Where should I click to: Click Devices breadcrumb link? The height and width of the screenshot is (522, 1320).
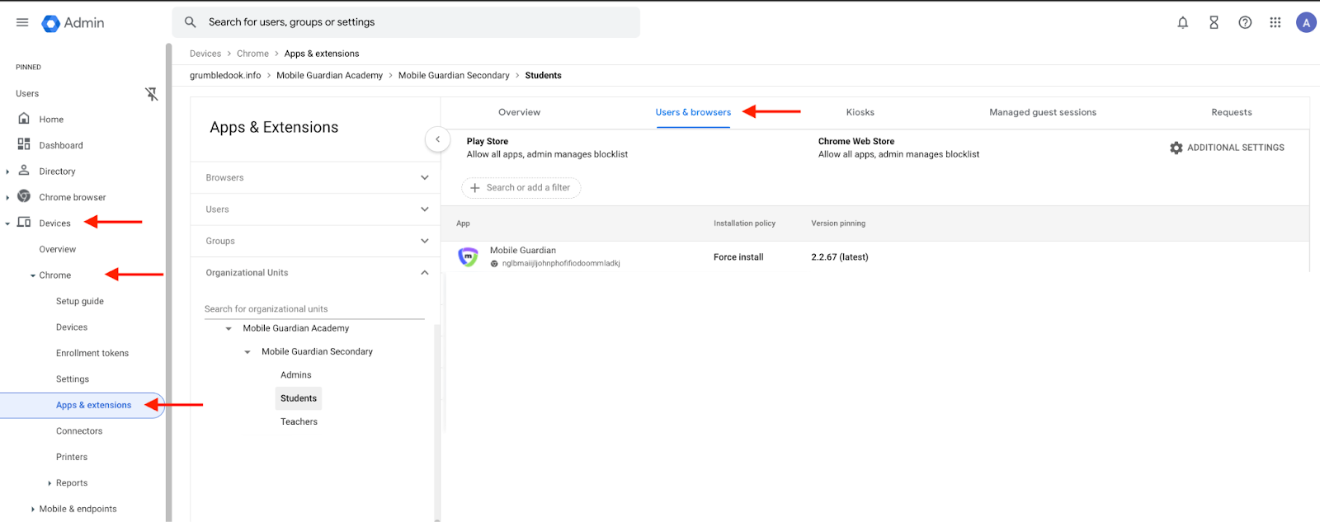(205, 54)
